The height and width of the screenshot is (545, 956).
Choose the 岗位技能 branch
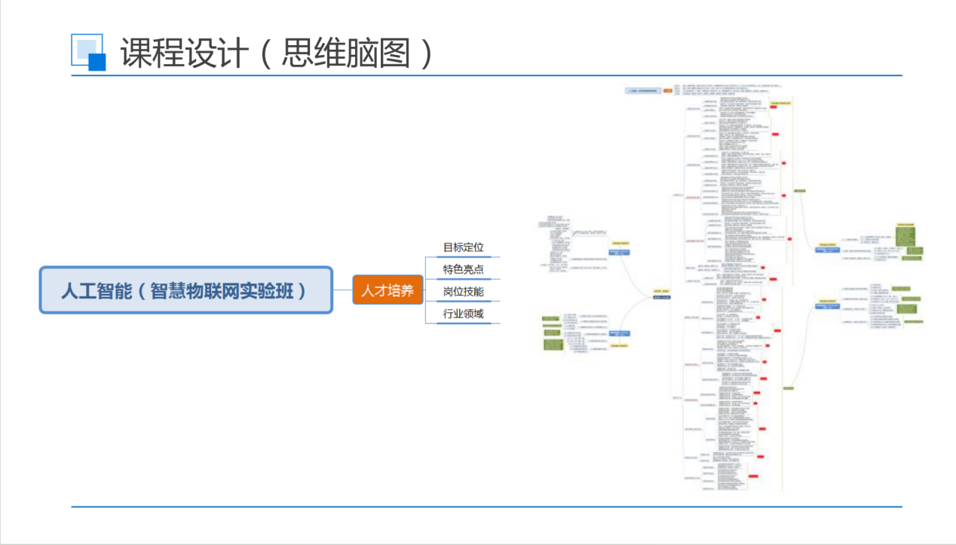463,291
